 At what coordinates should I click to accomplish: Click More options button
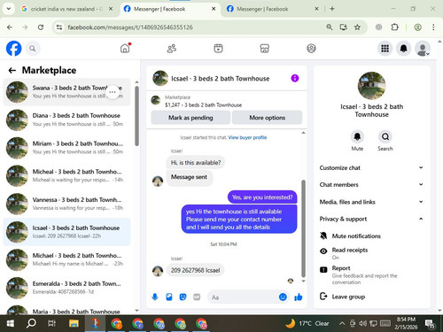267,118
